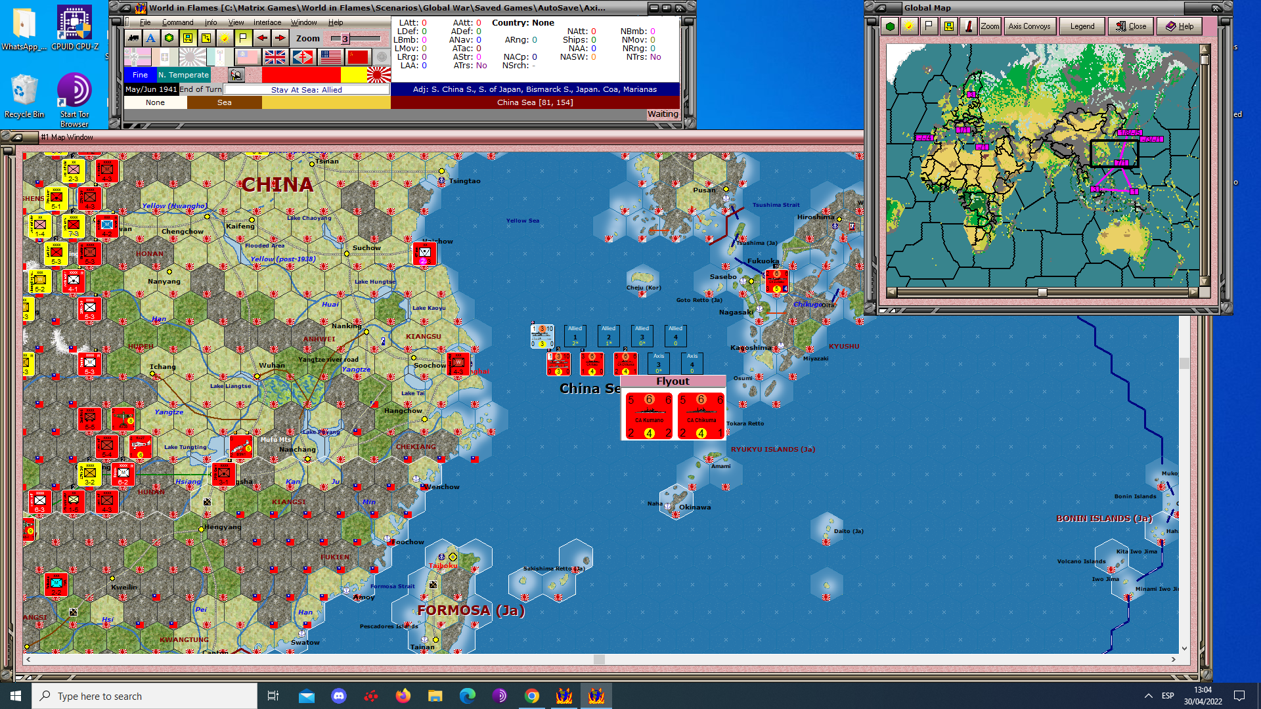
Task: Select the Free France flag button
Action: [x=303, y=57]
